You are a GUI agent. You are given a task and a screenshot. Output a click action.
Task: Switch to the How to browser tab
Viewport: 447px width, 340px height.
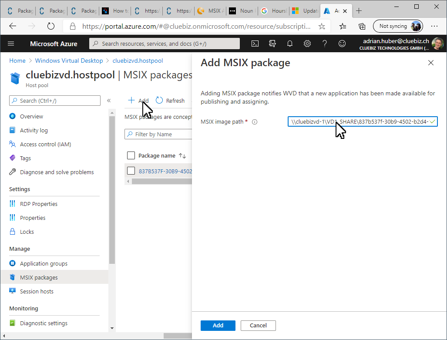click(115, 11)
